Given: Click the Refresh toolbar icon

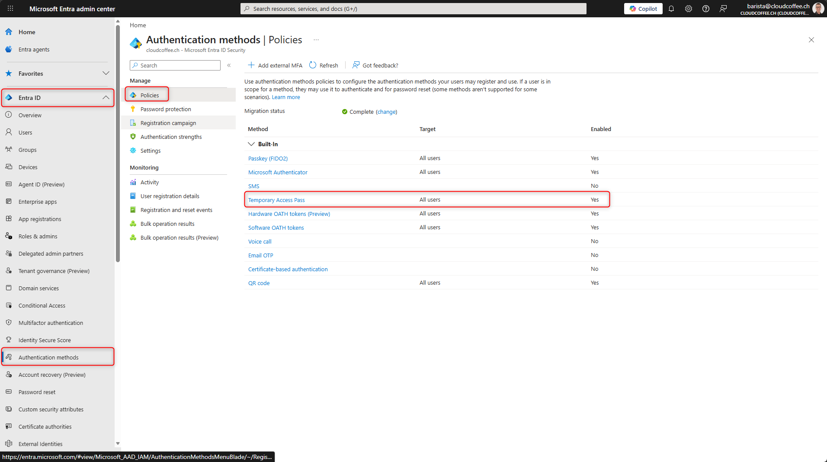Looking at the screenshot, I should [x=313, y=65].
